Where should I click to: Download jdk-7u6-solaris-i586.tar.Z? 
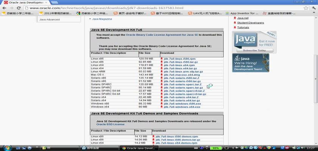pos(181,78)
